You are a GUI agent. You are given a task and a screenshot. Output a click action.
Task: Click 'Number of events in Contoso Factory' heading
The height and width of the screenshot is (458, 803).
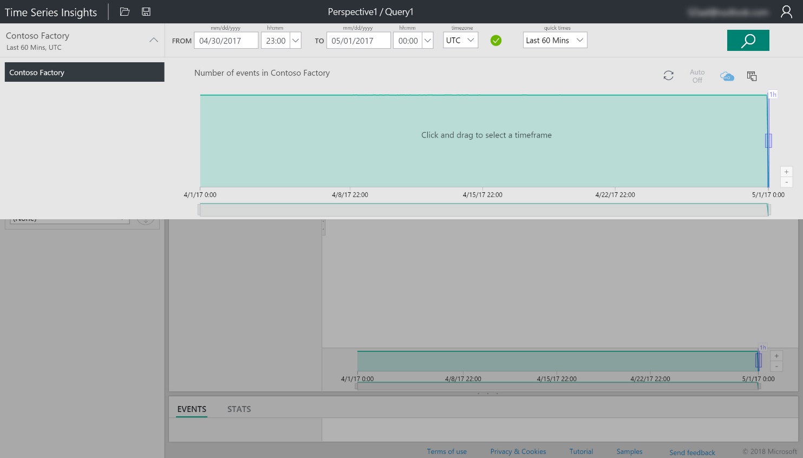[x=262, y=73]
